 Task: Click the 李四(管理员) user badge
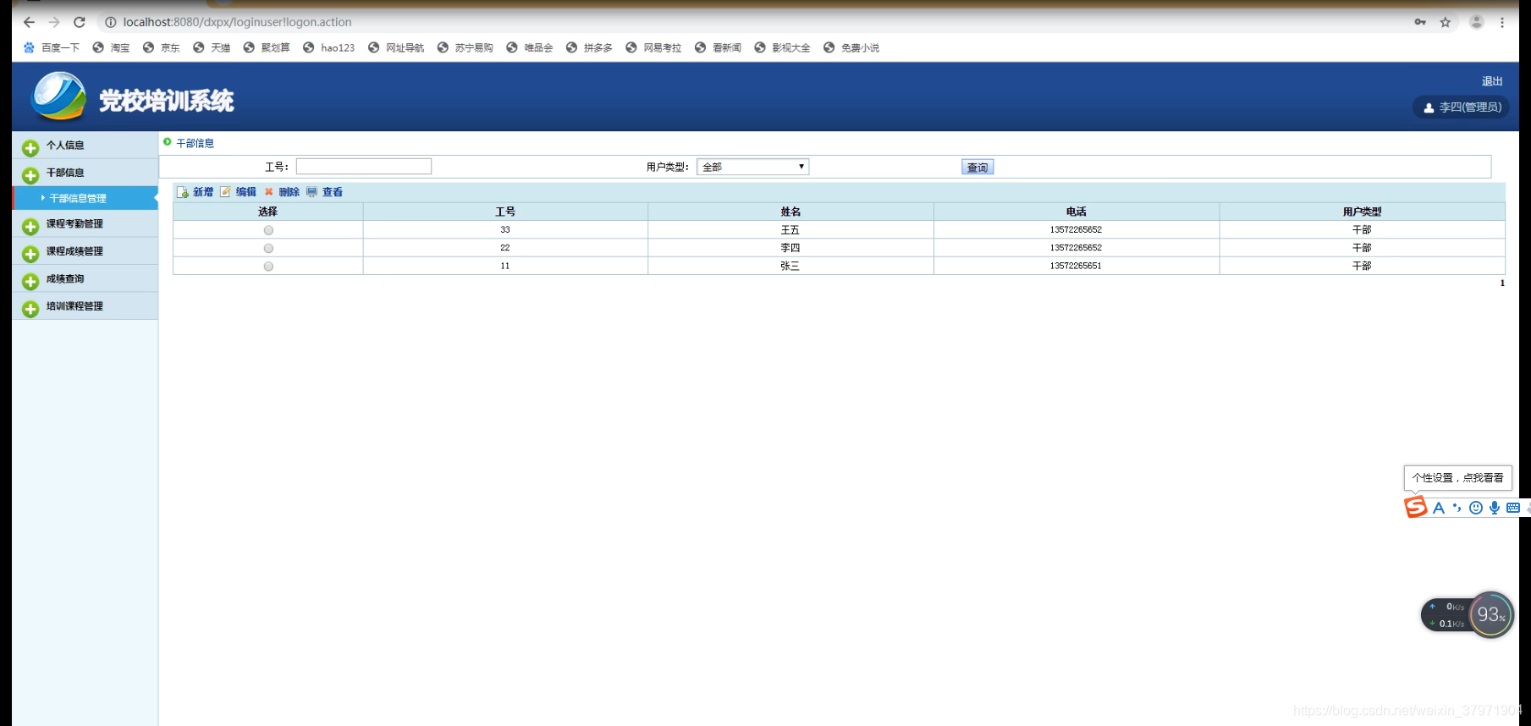(1461, 107)
